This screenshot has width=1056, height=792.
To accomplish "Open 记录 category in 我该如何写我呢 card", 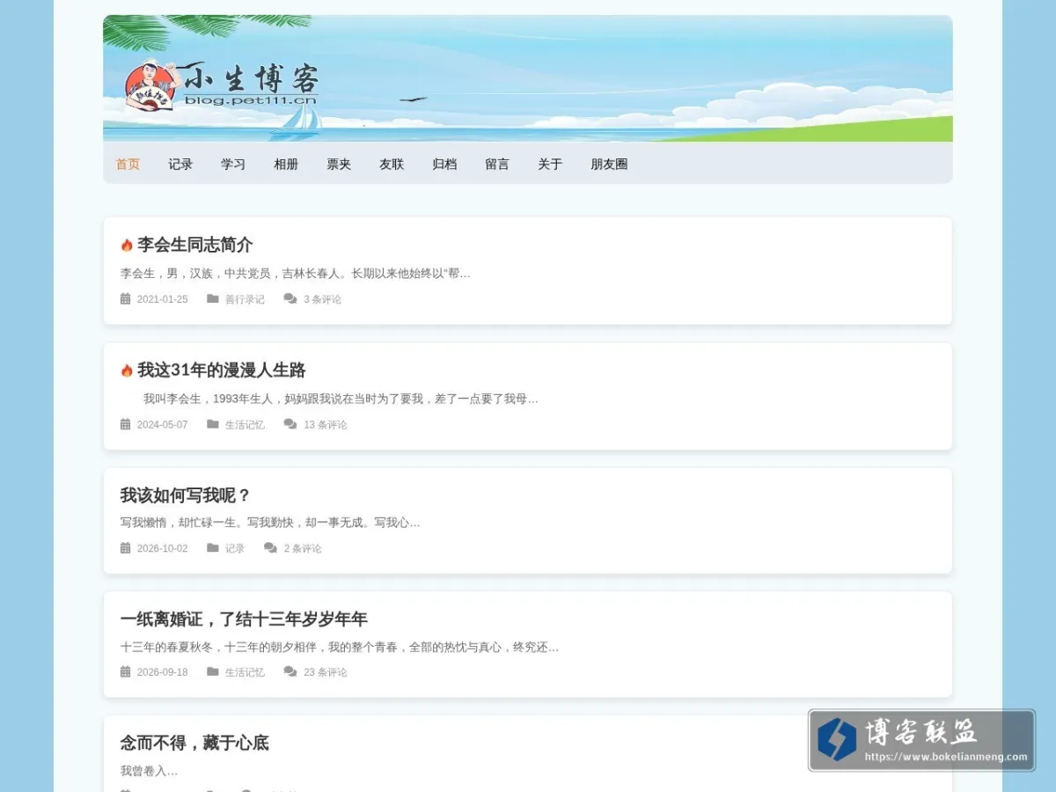I will click(x=235, y=548).
